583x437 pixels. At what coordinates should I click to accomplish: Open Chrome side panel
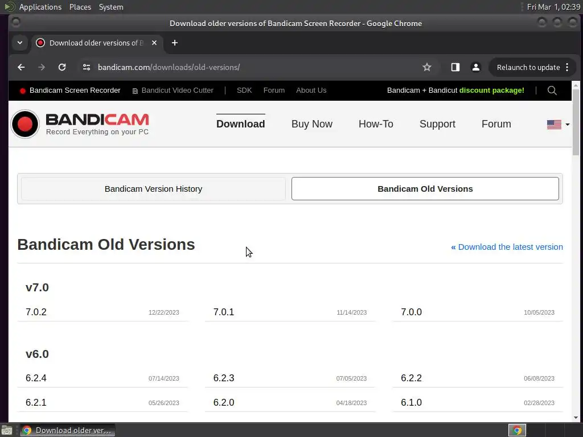click(x=455, y=67)
